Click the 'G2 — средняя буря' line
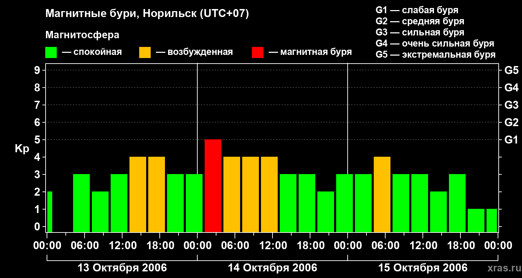This screenshot has height=278, width=522. click(420, 21)
